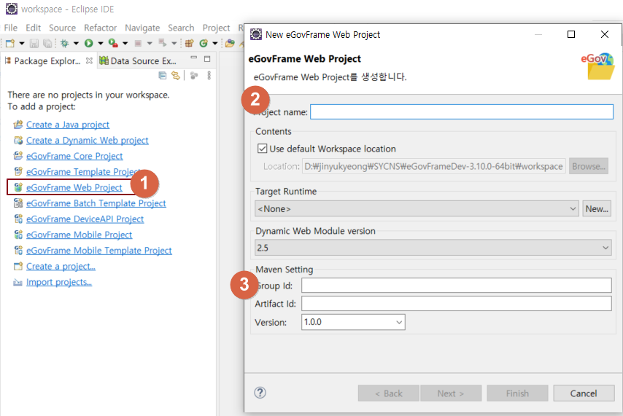This screenshot has width=623, height=416.
Task: Switch to Data Source Explorer tab
Action: pos(138,60)
